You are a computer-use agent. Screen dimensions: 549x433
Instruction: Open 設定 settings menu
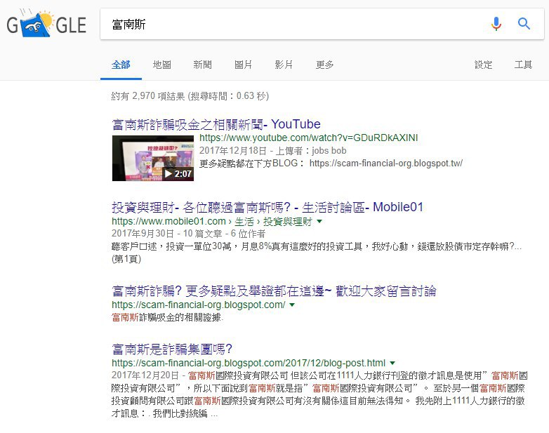click(x=484, y=65)
